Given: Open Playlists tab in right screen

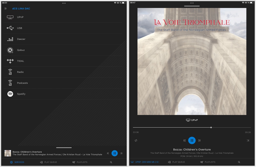Looking at the screenshot, I should point(208,162).
